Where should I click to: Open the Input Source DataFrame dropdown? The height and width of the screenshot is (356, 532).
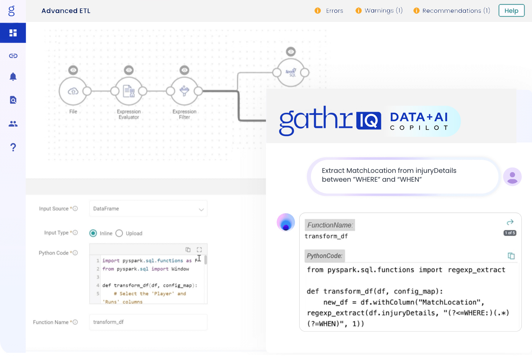tap(148, 209)
